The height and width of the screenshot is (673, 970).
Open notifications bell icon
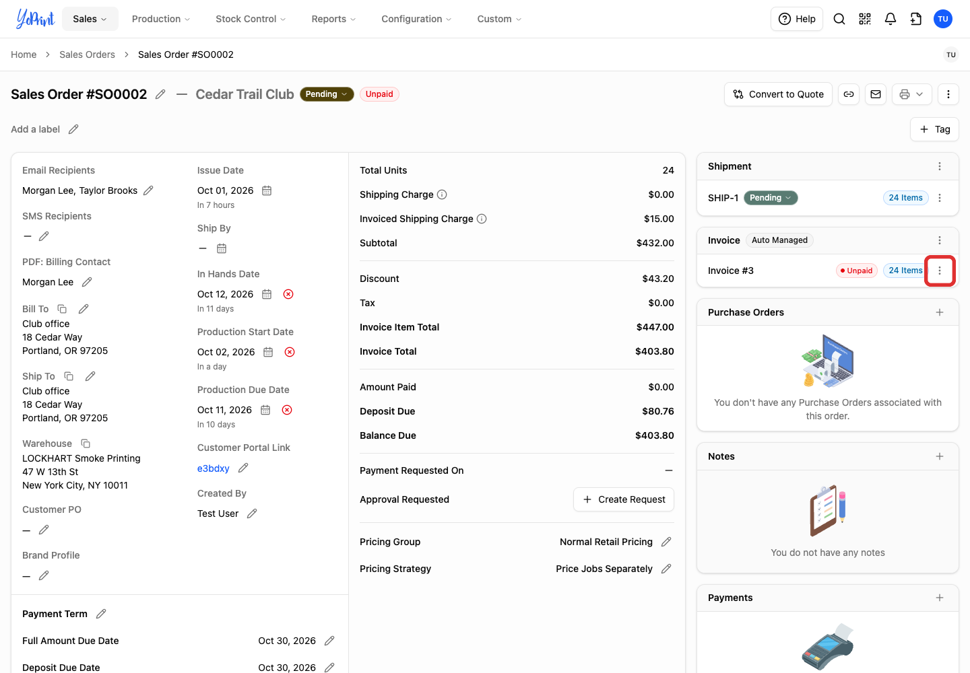pyautogui.click(x=891, y=19)
